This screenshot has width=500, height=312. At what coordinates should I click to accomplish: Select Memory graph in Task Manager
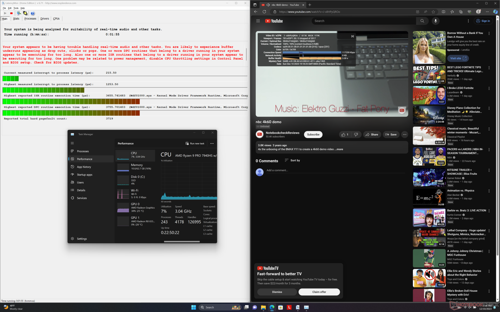pos(135,167)
